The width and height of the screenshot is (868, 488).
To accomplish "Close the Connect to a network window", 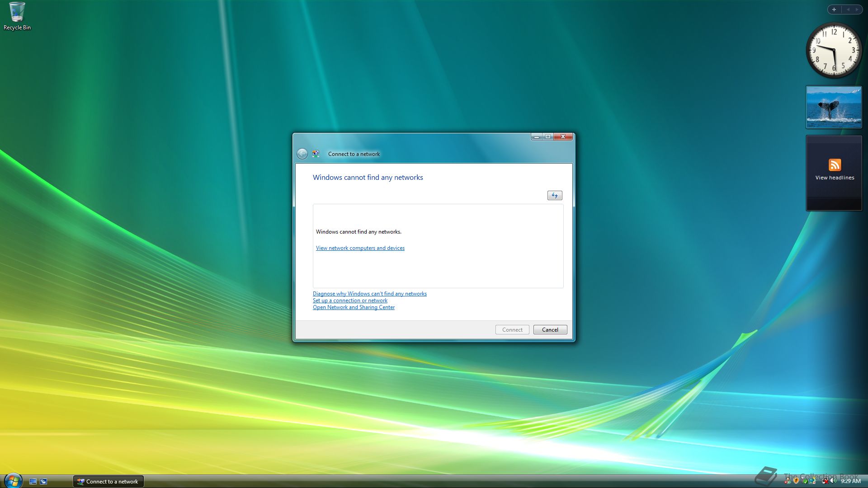I will click(563, 136).
